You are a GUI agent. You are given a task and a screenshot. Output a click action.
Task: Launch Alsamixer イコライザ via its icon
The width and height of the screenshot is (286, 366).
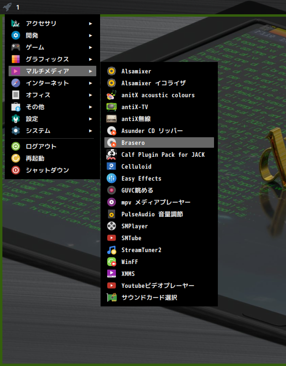(x=112, y=83)
